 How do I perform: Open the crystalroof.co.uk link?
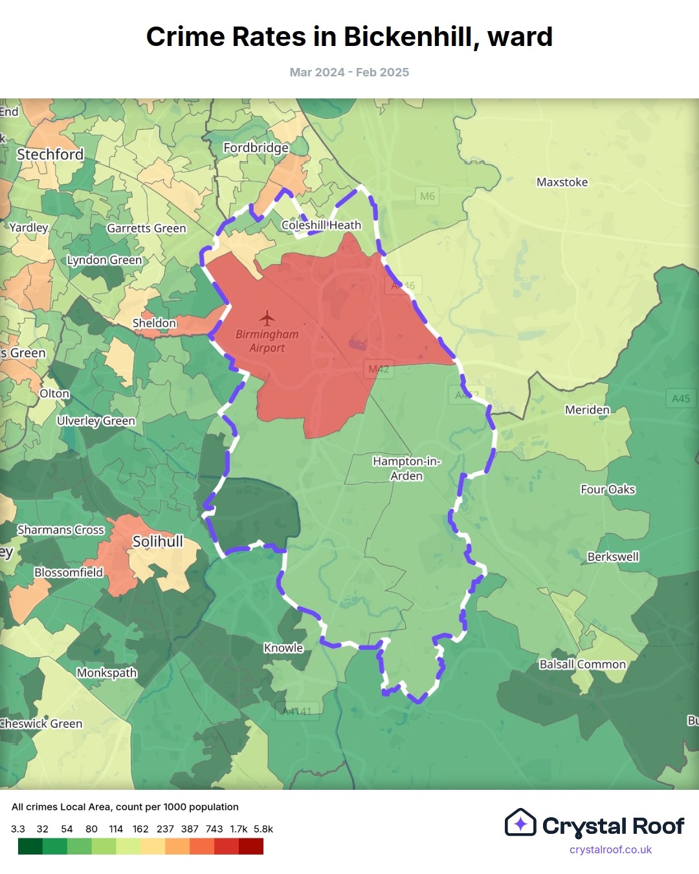tap(610, 849)
